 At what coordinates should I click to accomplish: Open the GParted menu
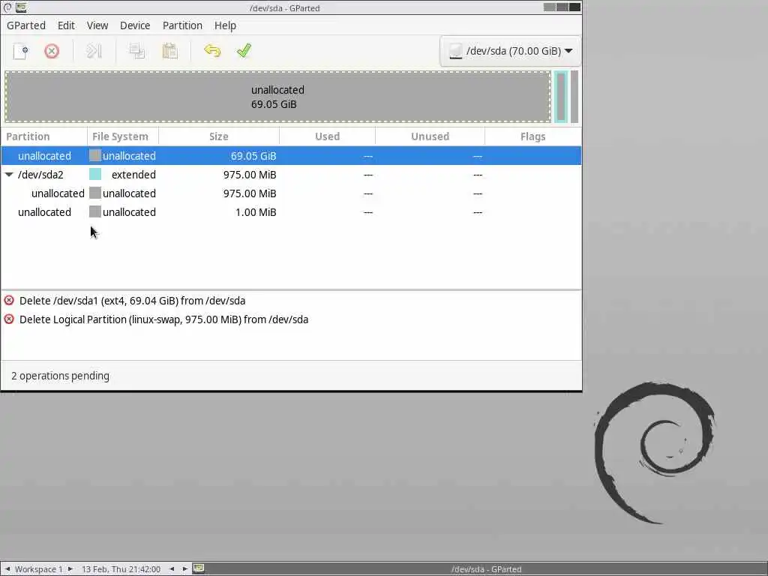(26, 25)
